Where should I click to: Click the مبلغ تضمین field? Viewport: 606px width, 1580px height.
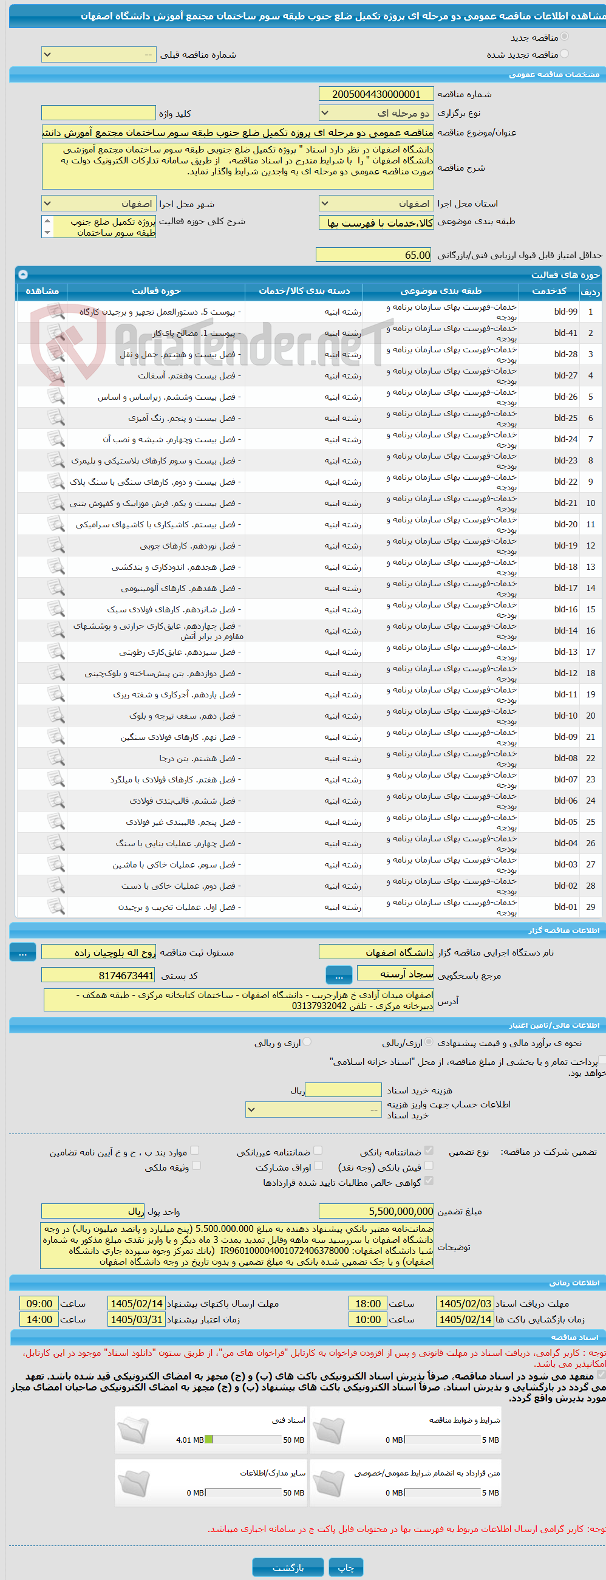point(376,1211)
